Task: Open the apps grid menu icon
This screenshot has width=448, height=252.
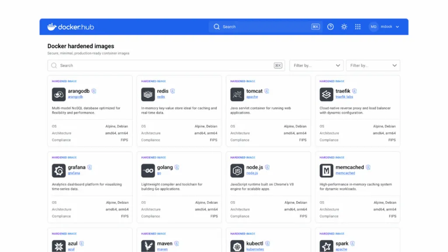Action: 358,27
